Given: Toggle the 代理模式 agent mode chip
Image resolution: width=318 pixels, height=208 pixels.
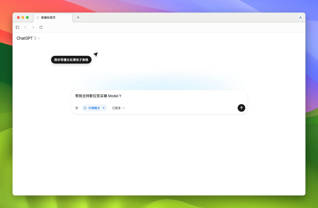Looking at the screenshot, I should 92,108.
